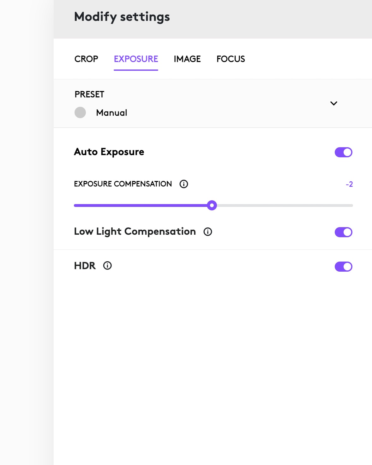Image resolution: width=372 pixels, height=465 pixels.
Task: Click the info icon next to Low Light Compensation
Action: pos(208,232)
